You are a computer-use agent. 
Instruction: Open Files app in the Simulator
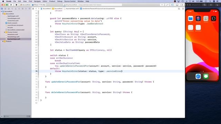coord(191,19)
